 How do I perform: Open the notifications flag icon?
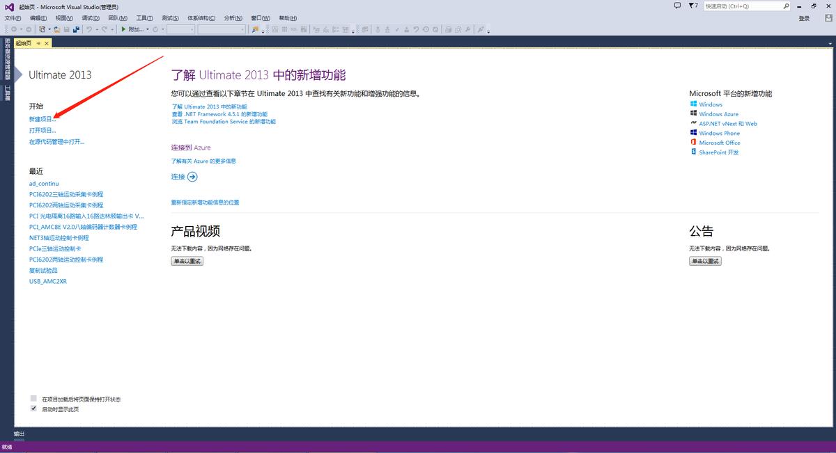click(x=692, y=6)
